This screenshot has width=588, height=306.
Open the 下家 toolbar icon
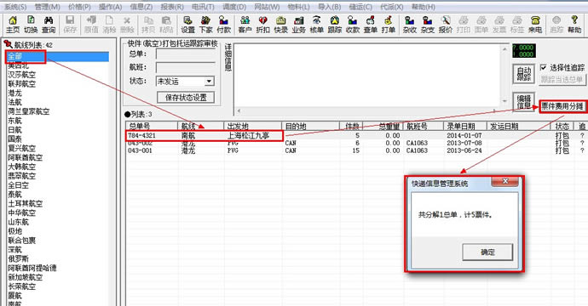point(205,25)
